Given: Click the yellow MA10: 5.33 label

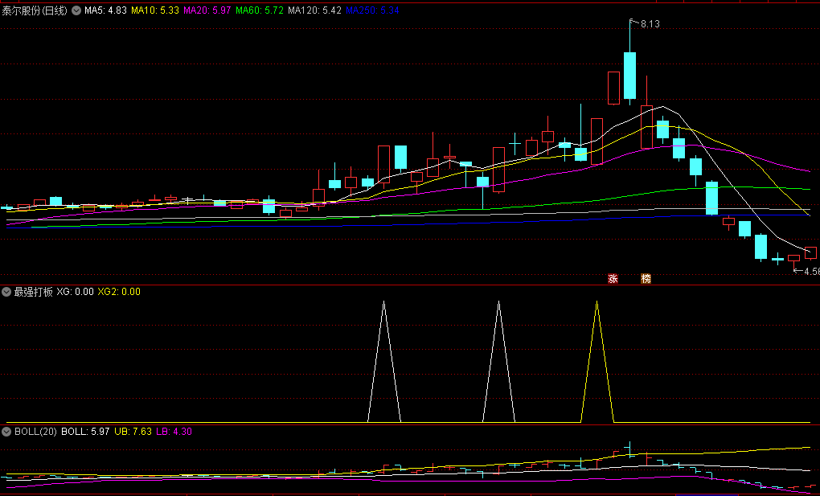Looking at the screenshot, I should coord(155,10).
